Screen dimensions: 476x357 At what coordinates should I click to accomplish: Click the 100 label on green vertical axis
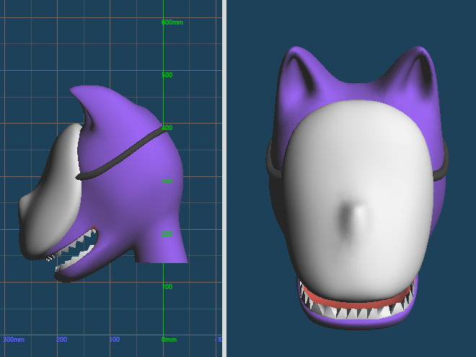(x=167, y=287)
